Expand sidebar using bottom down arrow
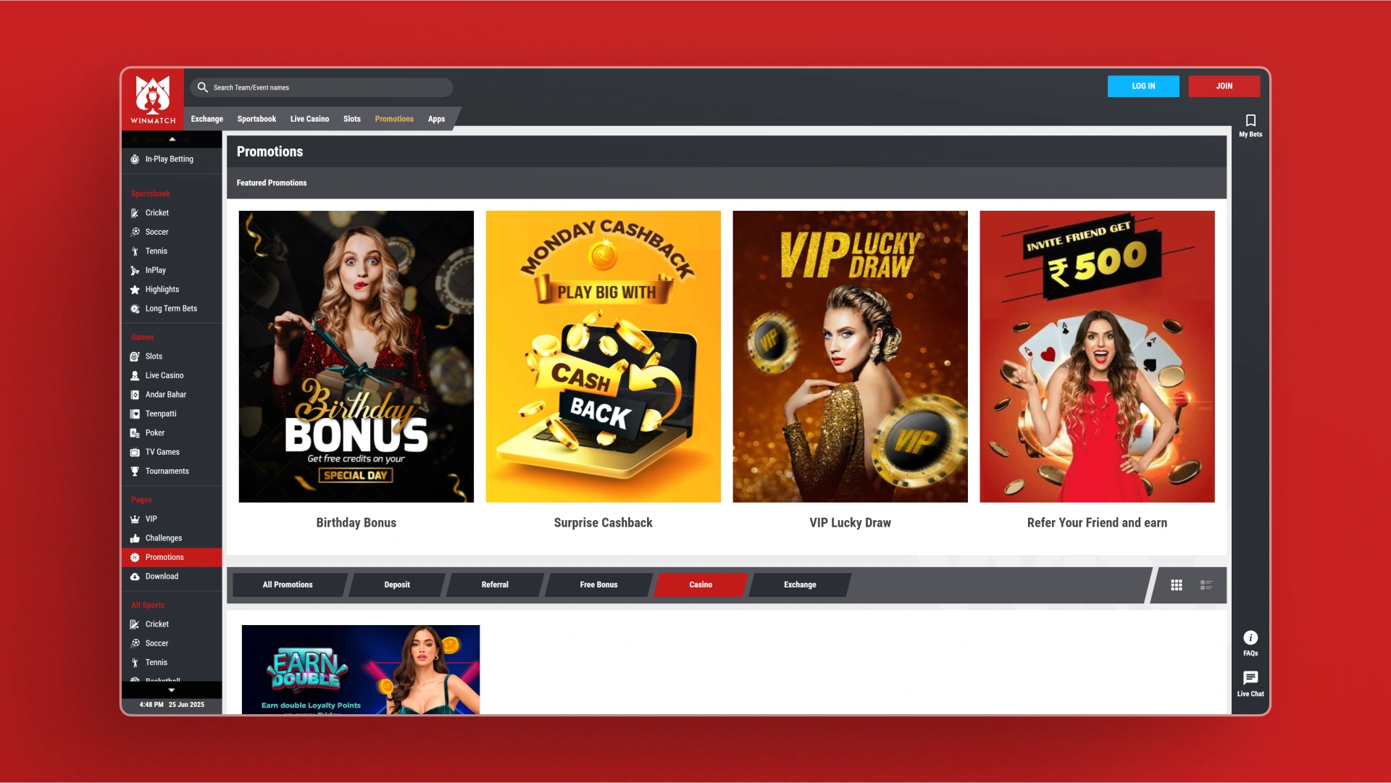 point(172,690)
